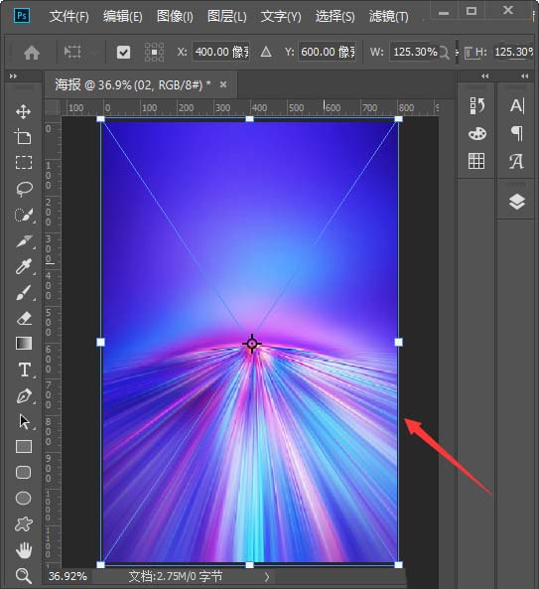Viewport: 539px width, 589px height.
Task: Close the 海报 document tab
Action: click(x=223, y=84)
